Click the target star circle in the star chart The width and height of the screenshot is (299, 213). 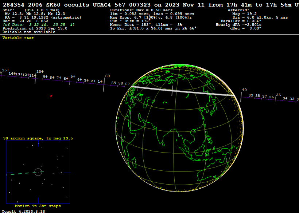coord(38,172)
